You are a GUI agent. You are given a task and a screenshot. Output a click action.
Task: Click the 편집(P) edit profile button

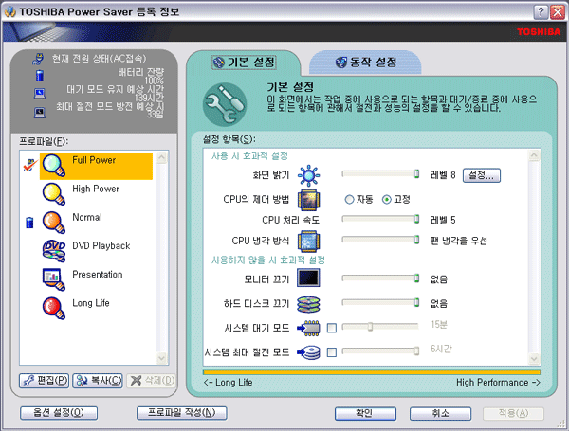(x=44, y=381)
